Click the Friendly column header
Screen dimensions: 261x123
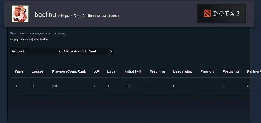point(208,71)
